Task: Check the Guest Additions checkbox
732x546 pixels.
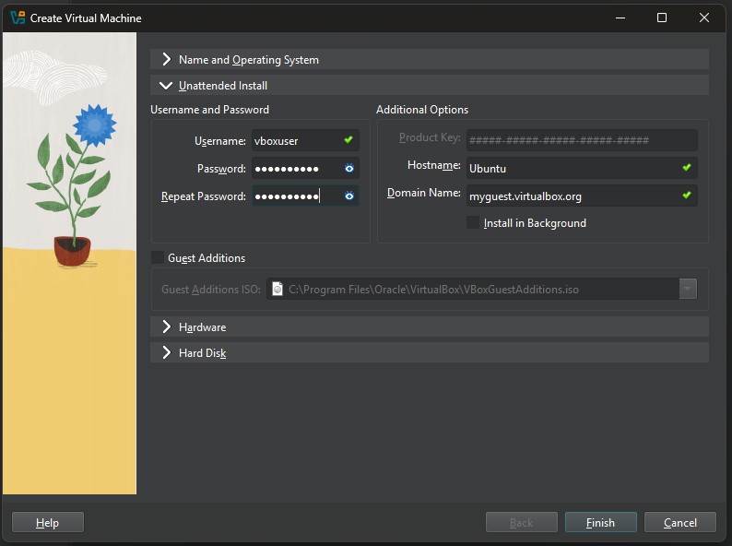Action: (158, 258)
